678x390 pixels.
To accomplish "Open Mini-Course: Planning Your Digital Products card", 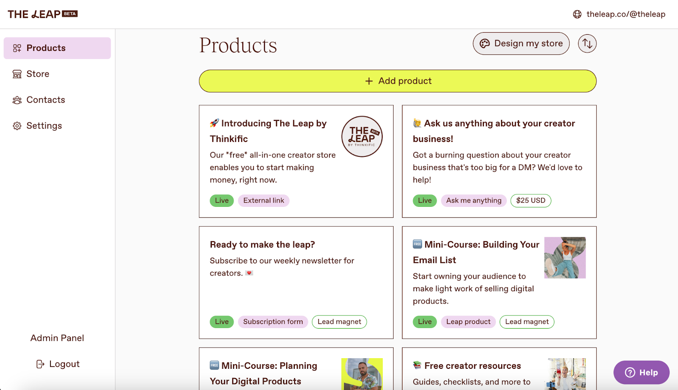I will (x=296, y=369).
